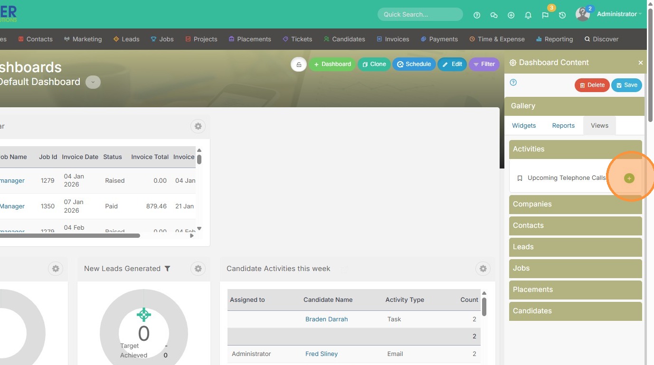Expand the Jobs section in the gallery
Image resolution: width=654 pixels, height=365 pixels.
point(576,268)
